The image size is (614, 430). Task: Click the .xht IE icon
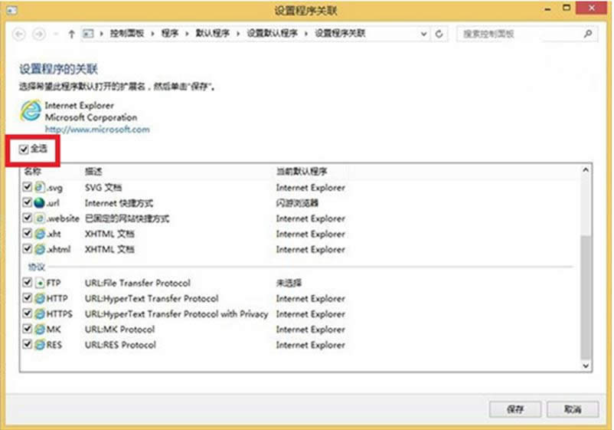40,234
